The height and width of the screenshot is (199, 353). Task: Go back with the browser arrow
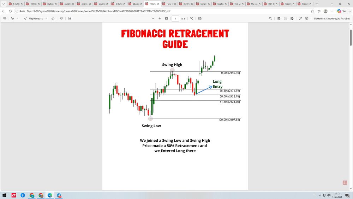(4, 11)
